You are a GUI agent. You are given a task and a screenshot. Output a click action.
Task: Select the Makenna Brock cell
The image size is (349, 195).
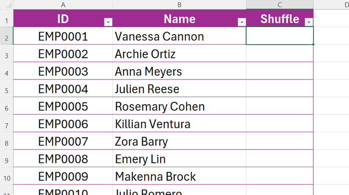[179, 176]
